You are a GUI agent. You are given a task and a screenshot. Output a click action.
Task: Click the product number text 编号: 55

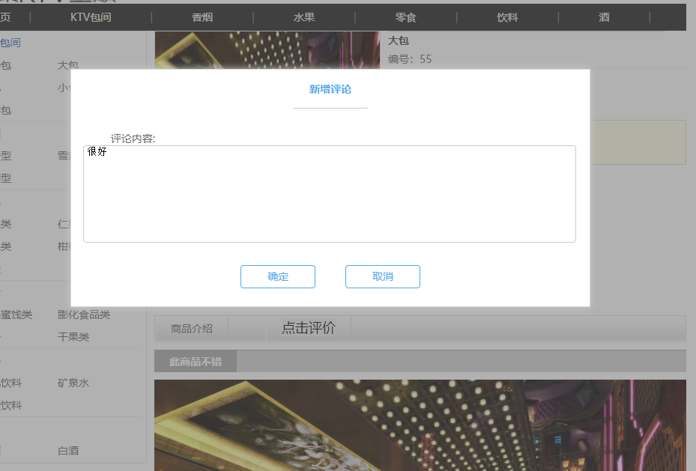click(410, 59)
